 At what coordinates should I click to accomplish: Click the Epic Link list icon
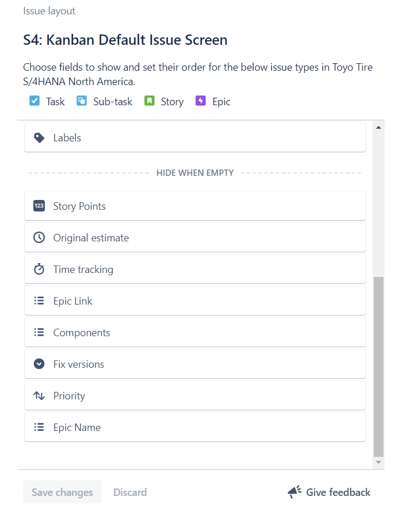coord(39,301)
